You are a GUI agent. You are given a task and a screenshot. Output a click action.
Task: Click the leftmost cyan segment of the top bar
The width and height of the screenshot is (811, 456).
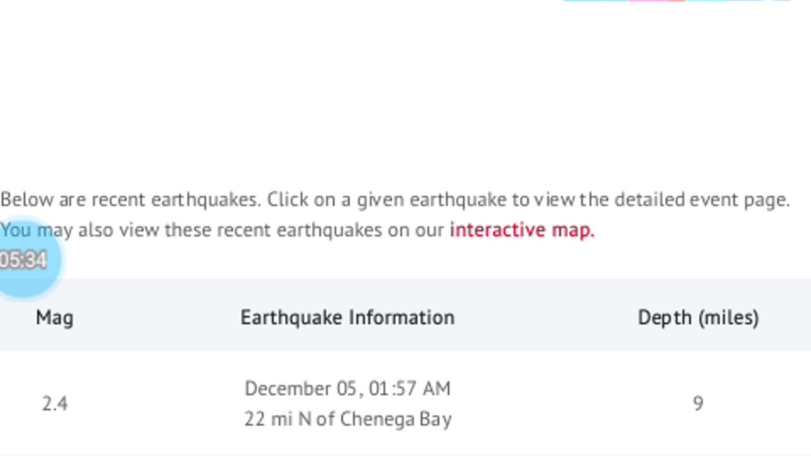point(594,1)
